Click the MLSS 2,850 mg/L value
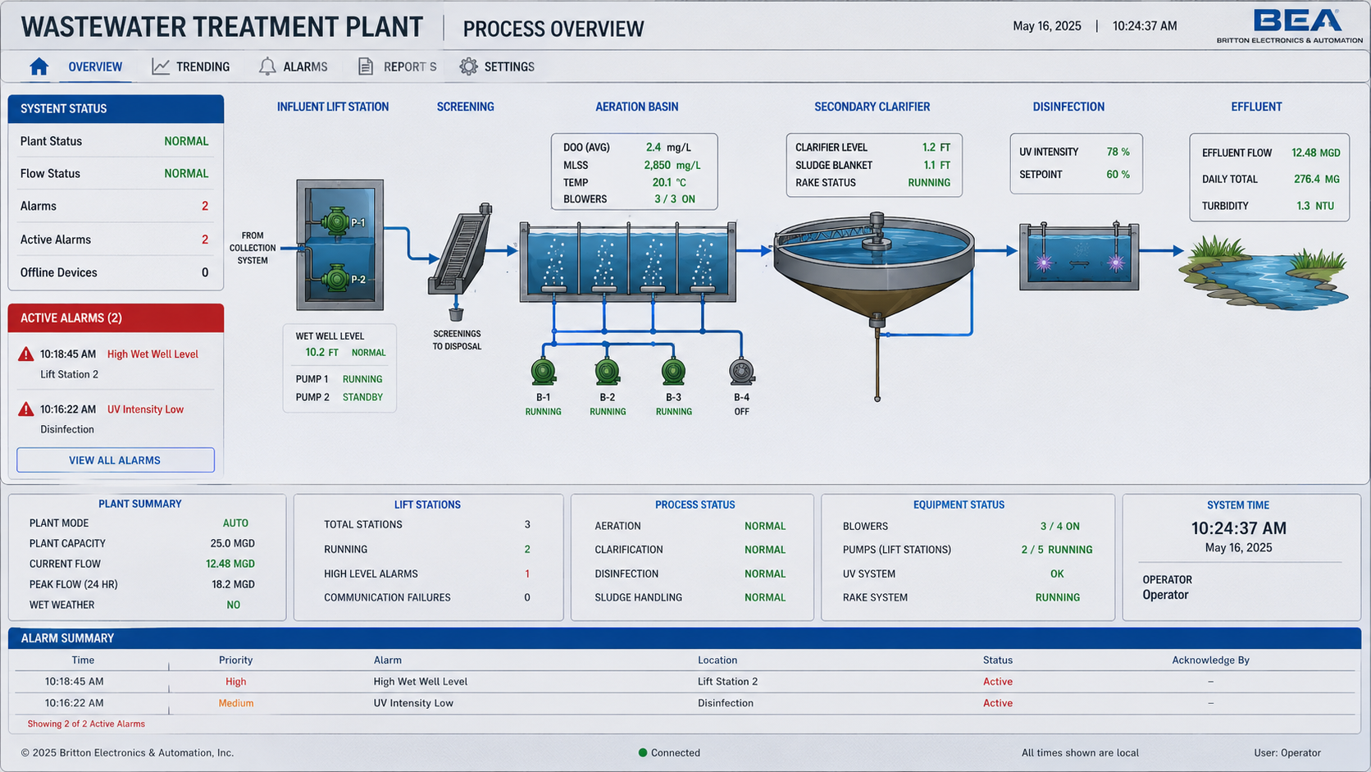The height and width of the screenshot is (772, 1371). point(672,165)
